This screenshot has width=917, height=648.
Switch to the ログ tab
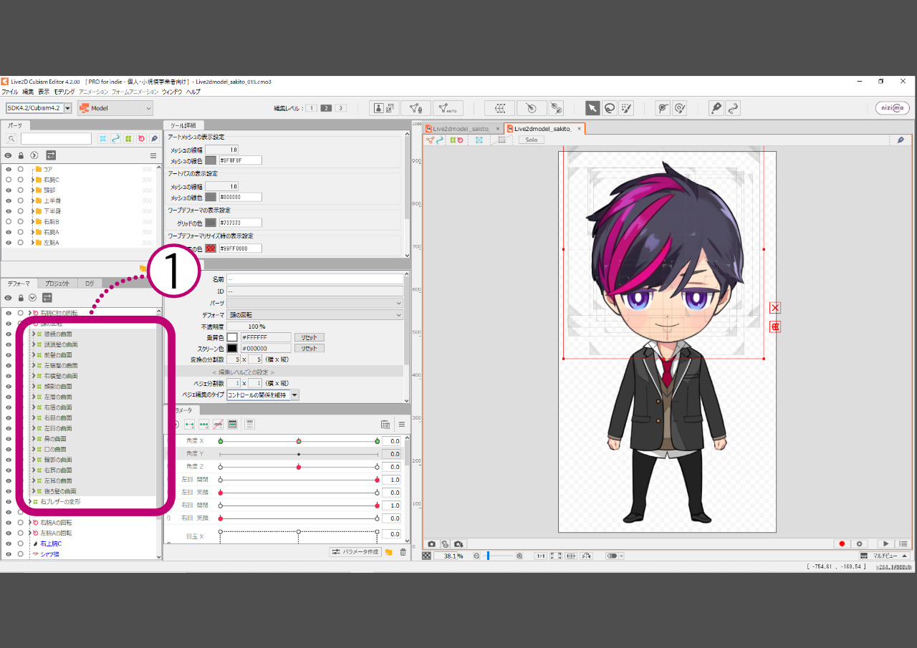coord(90,284)
